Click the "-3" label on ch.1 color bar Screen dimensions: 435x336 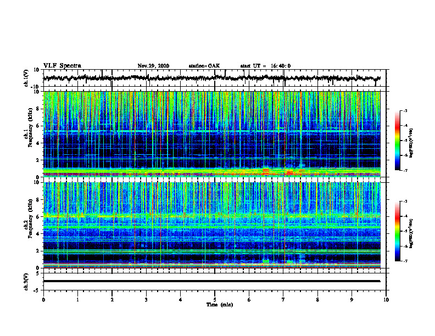(x=405, y=110)
